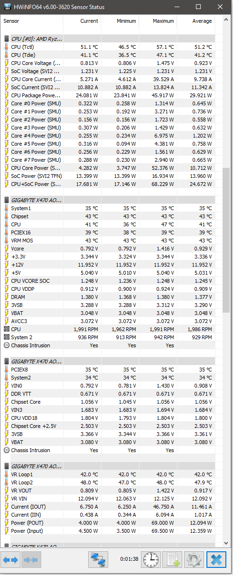The image size is (233, 575).
Task: Select the +12V voltage row
Action: (x=108, y=265)
